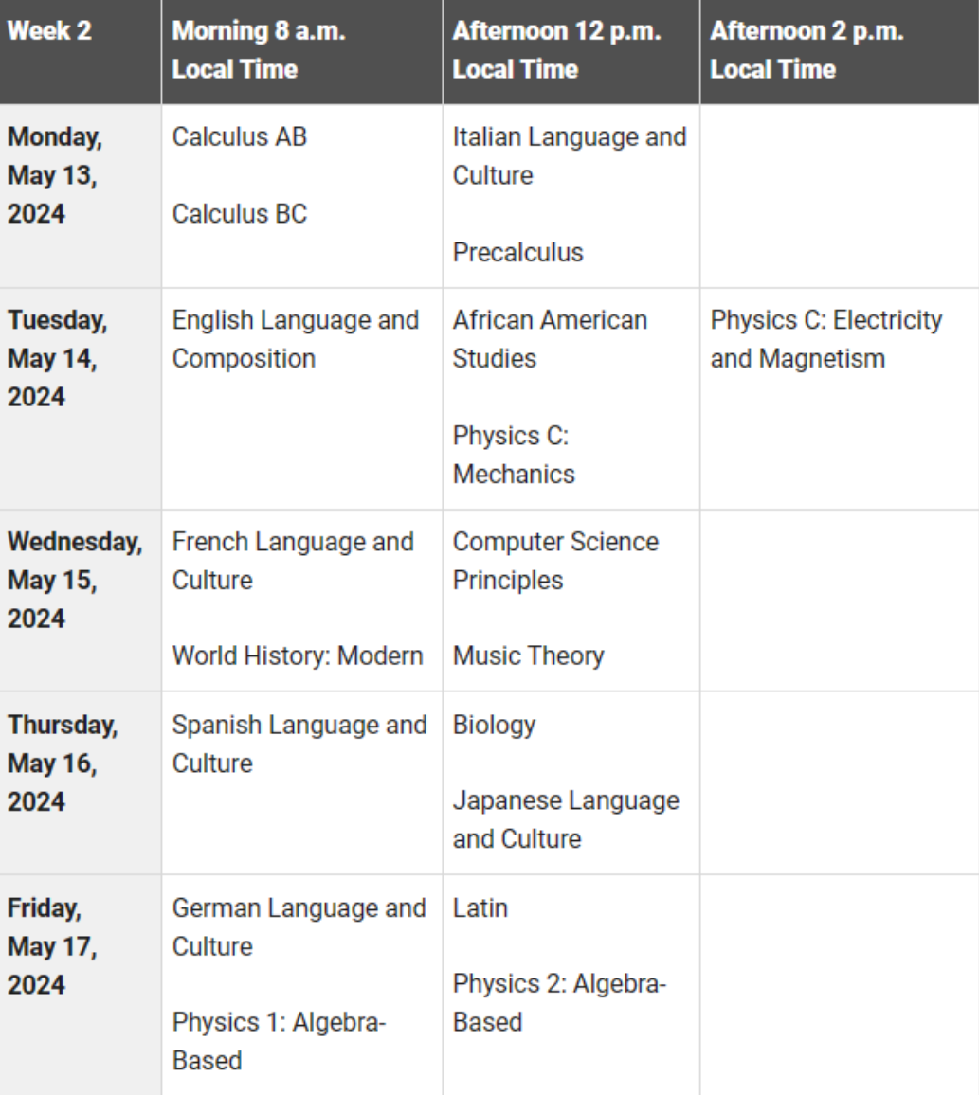Select the Monday, May 13, 2024 row label
979x1095 pixels.
tap(56, 176)
